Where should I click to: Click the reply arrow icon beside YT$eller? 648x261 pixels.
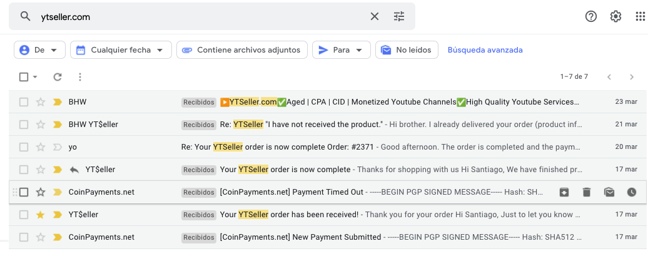74,169
